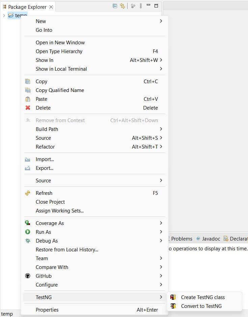Click the Convert to TestNG icon
Image resolution: width=248 pixels, height=317 pixels.
173,306
